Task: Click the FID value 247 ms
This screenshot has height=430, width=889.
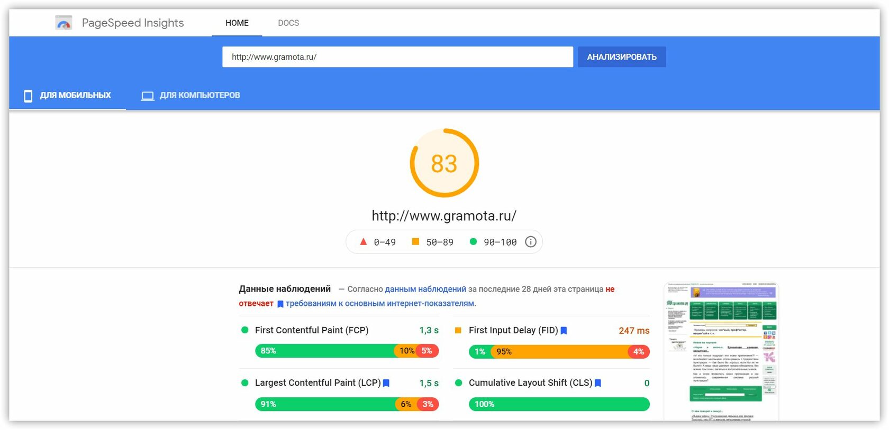Action: [634, 330]
